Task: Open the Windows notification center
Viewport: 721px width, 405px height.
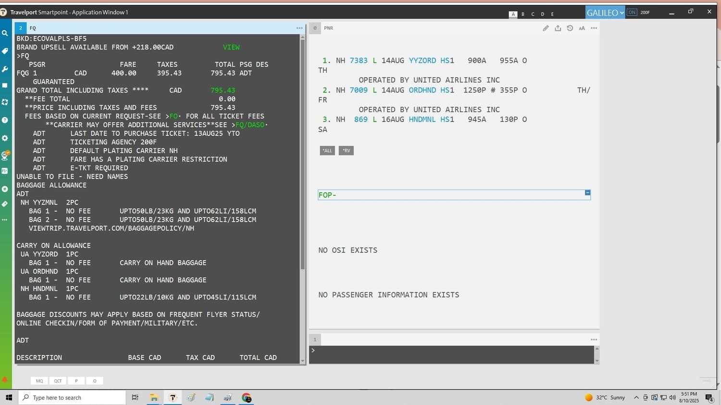Action: (x=709, y=397)
